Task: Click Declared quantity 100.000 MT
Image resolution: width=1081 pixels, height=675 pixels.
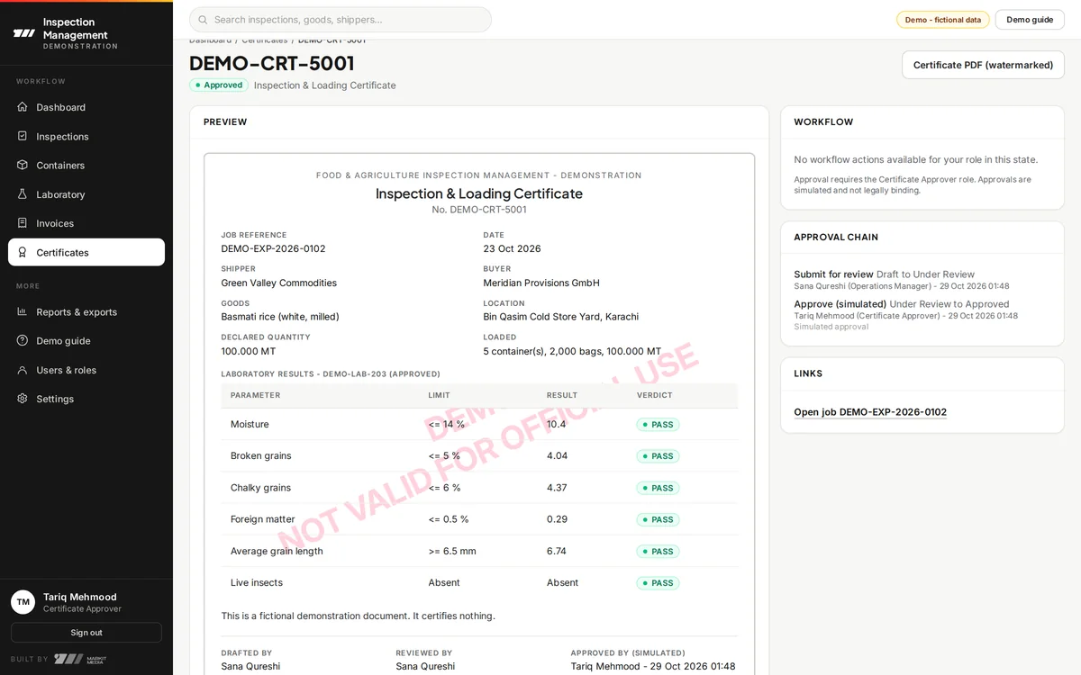Action: pyautogui.click(x=249, y=351)
